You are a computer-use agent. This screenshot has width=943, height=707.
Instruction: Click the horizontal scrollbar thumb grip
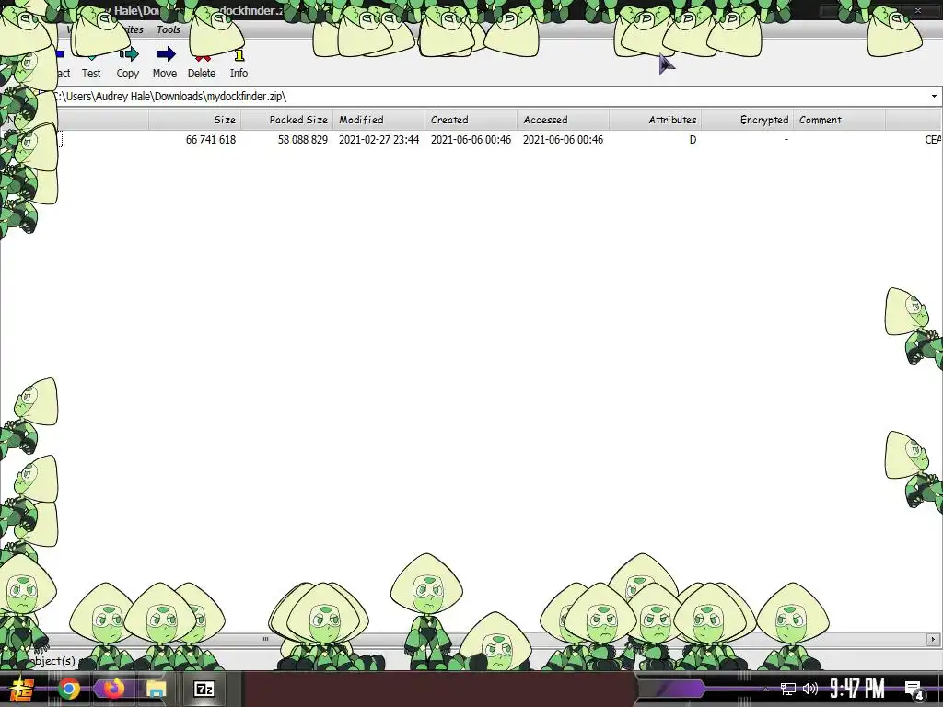click(265, 639)
